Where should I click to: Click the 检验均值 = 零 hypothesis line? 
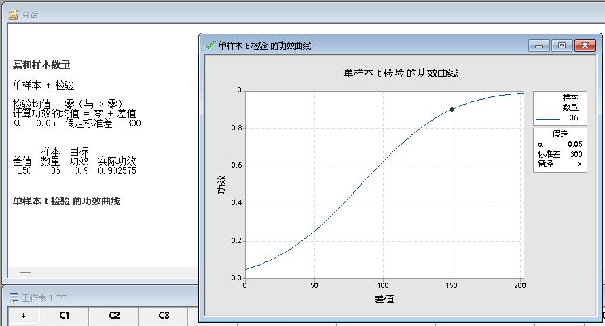(67, 104)
